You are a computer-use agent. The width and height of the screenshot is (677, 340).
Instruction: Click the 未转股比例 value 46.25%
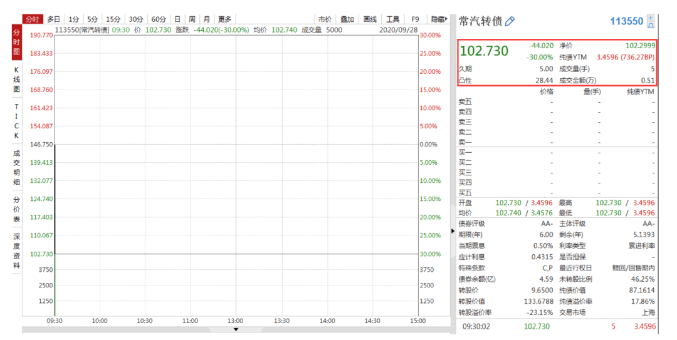[643, 279]
